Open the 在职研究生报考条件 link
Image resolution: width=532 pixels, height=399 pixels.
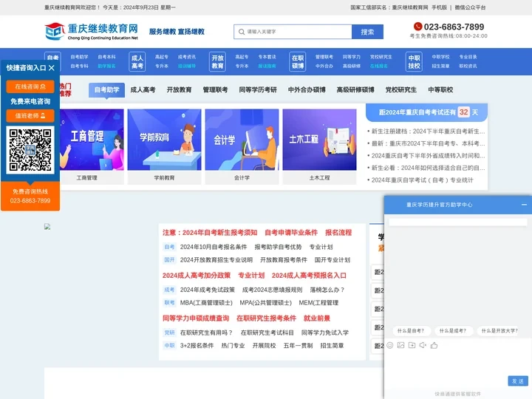tap(266, 318)
